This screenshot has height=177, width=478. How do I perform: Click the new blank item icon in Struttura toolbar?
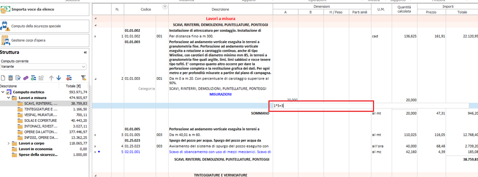coord(3,78)
